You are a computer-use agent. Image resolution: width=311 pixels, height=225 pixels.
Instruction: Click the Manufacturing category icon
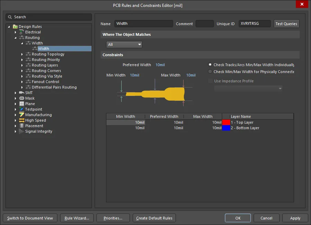coord(22,115)
